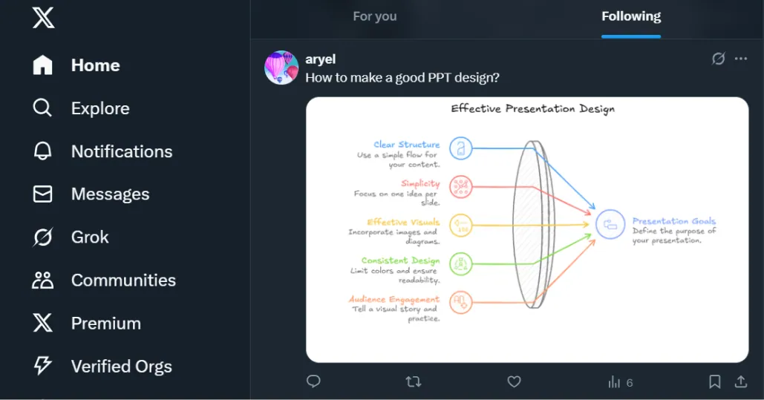Open the Premium X icon
764x400 pixels.
click(x=43, y=324)
